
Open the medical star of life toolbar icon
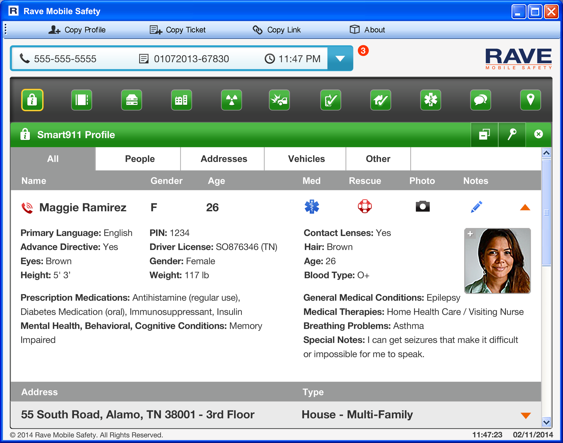[430, 100]
